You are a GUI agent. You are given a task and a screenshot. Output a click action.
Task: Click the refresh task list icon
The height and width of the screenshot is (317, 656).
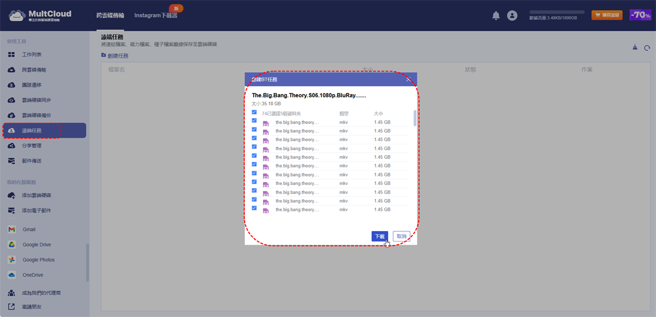(647, 48)
